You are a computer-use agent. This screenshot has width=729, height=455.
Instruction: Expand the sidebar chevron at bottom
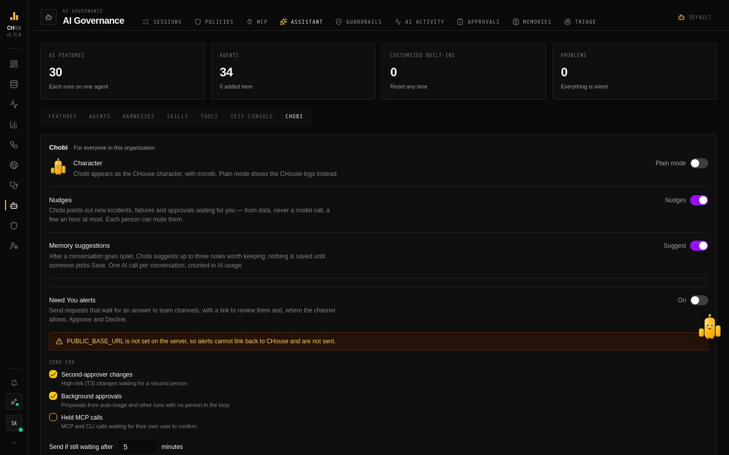click(x=14, y=443)
